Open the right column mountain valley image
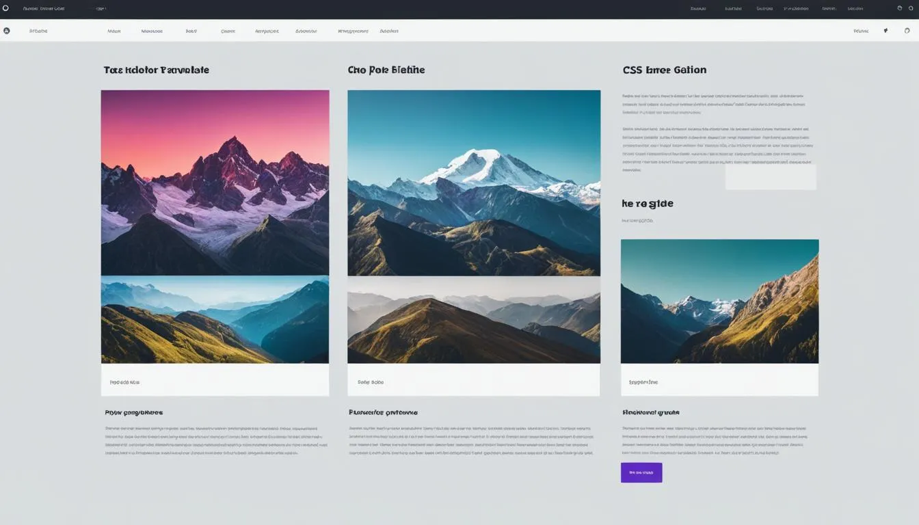Viewport: 919px width, 525px height. pos(719,301)
